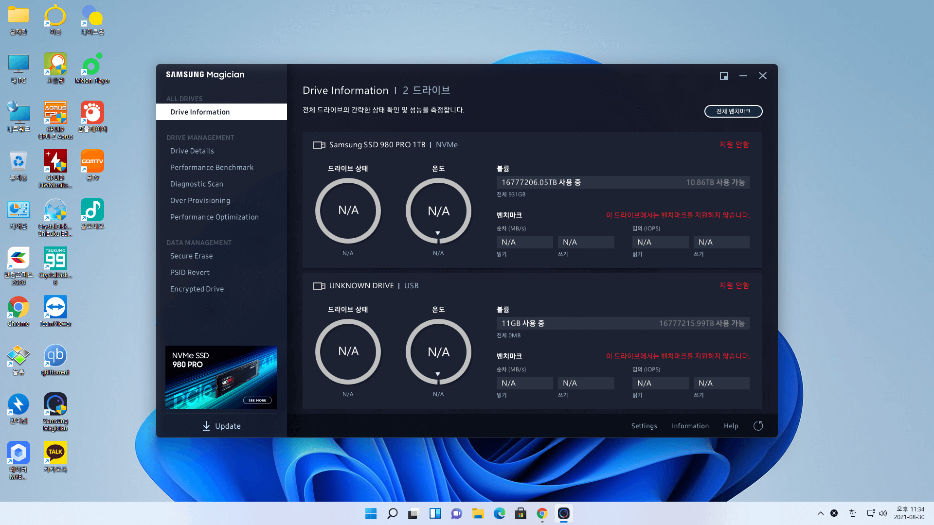Image resolution: width=934 pixels, height=525 pixels.
Task: Open Information in Magician footer
Action: click(x=690, y=426)
